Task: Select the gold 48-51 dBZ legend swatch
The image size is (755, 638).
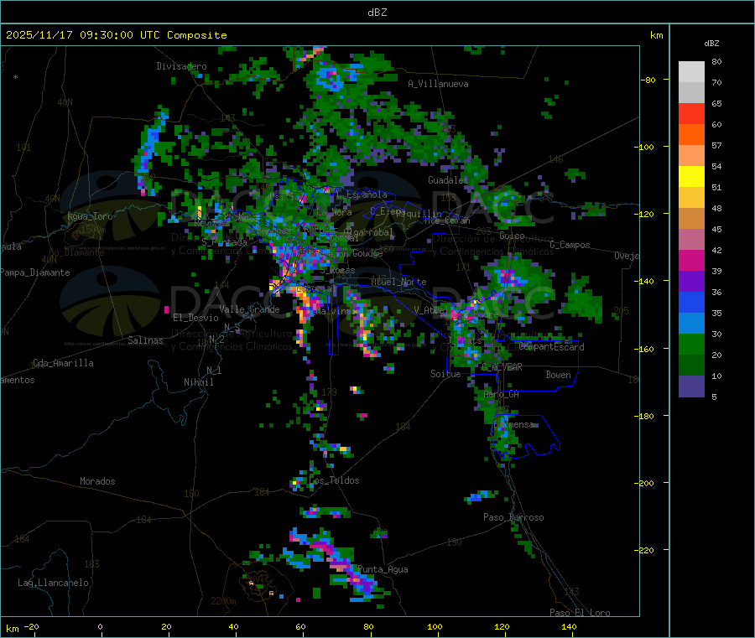Action: tap(691, 198)
